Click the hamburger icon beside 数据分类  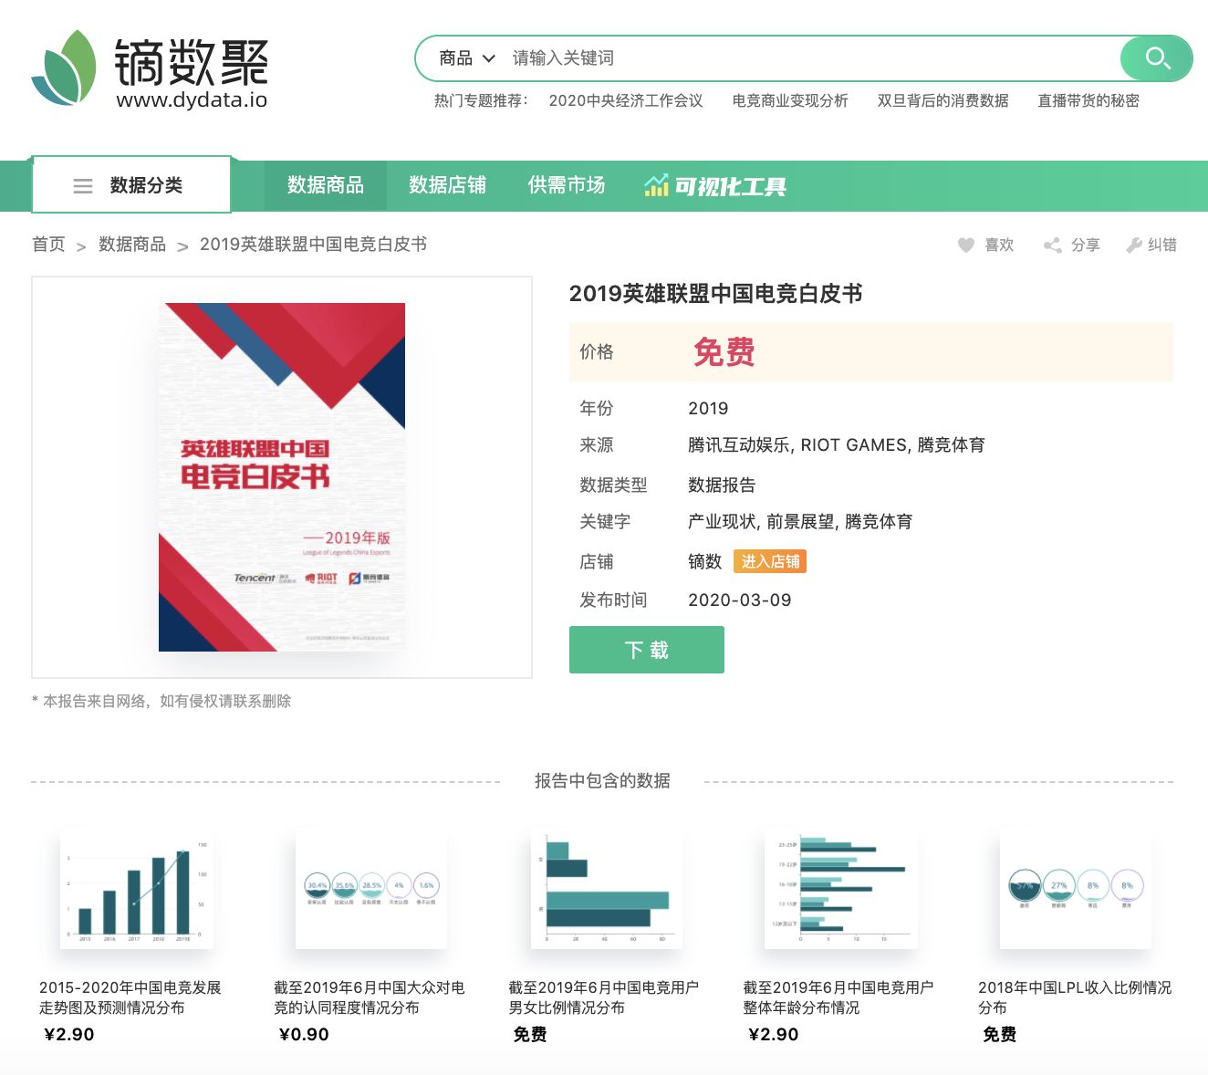click(83, 186)
